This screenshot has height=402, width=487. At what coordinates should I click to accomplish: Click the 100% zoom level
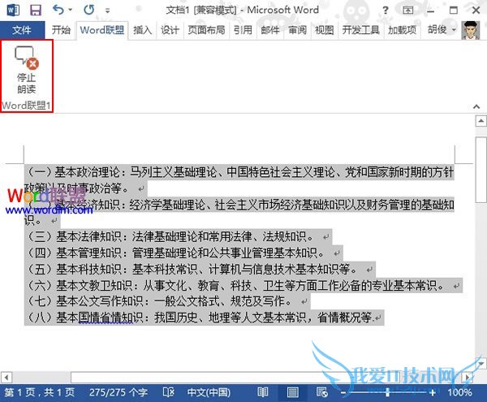click(x=460, y=393)
